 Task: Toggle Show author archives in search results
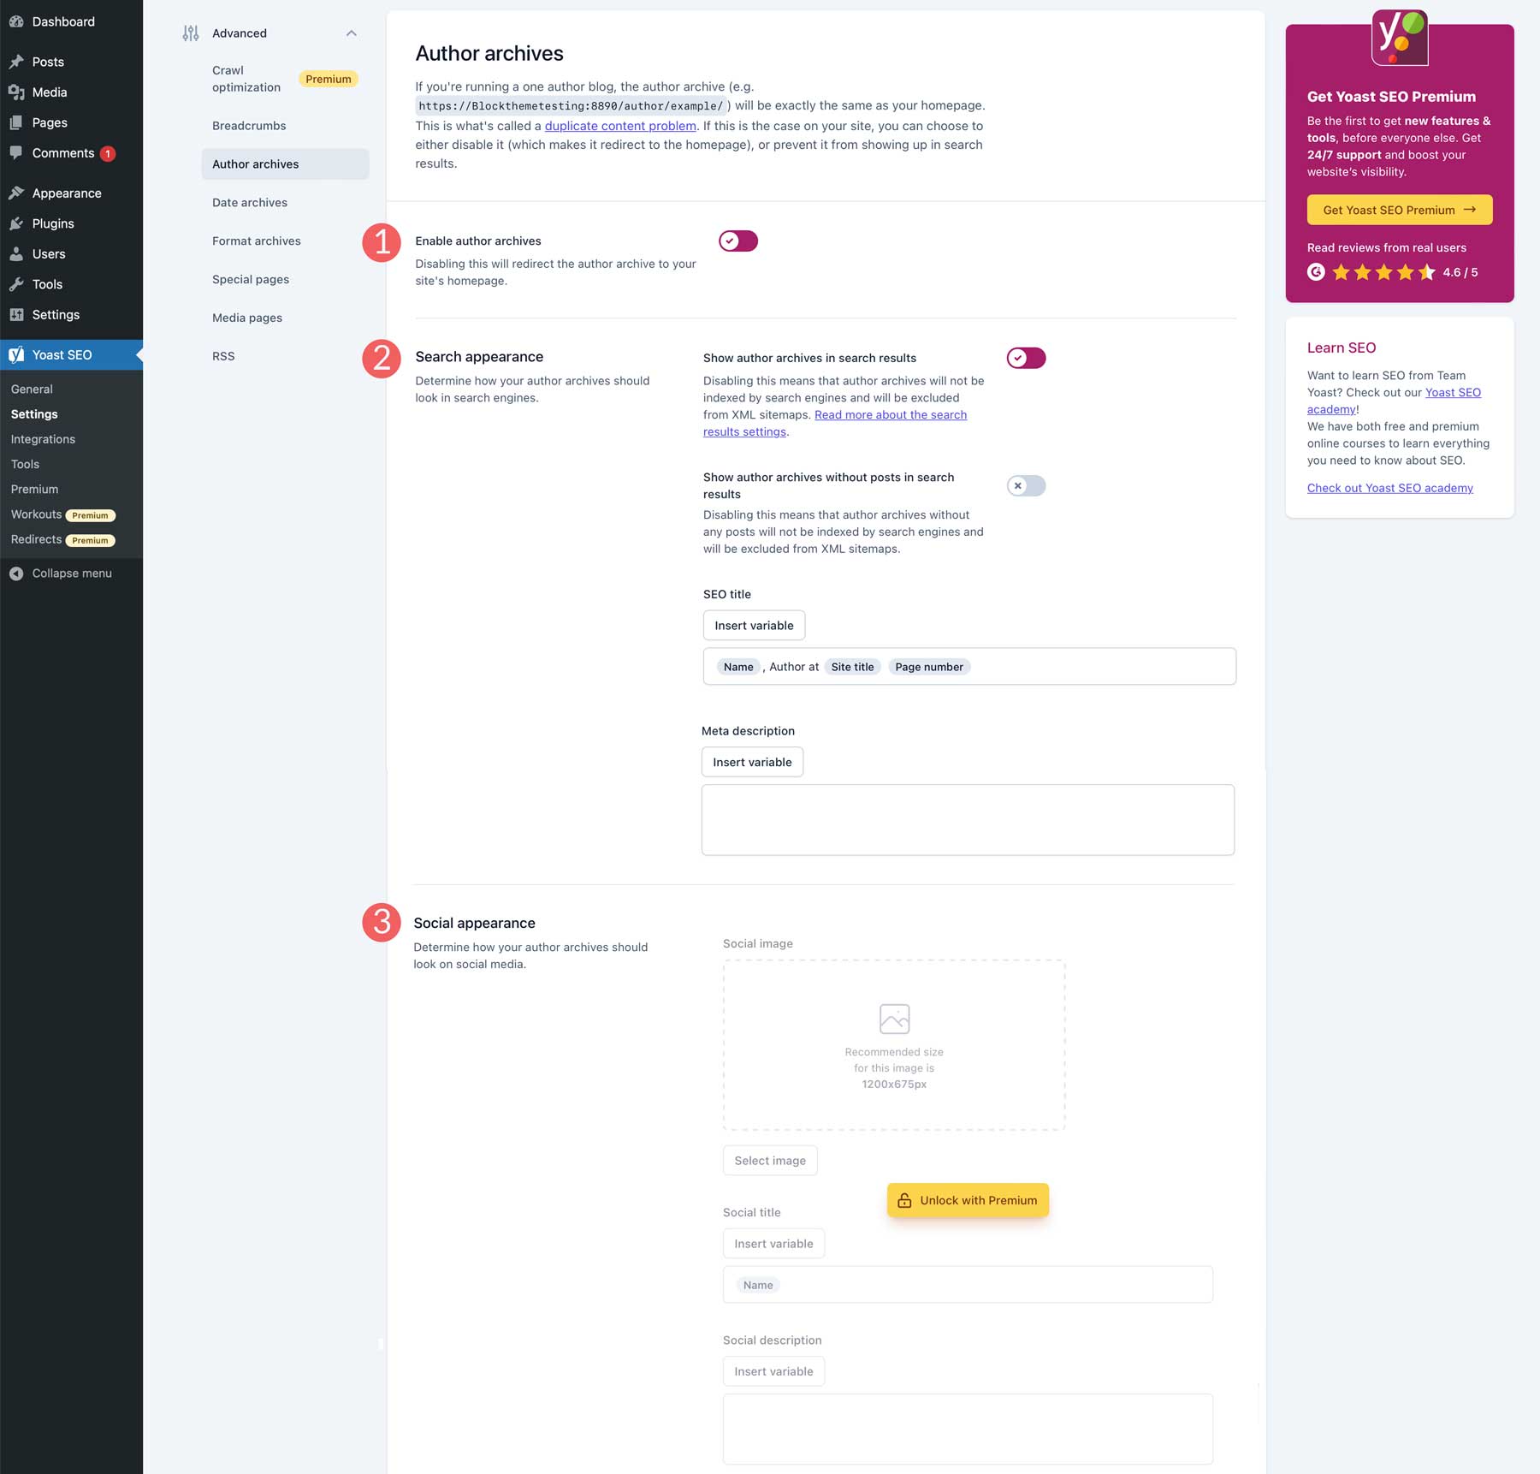point(1026,358)
